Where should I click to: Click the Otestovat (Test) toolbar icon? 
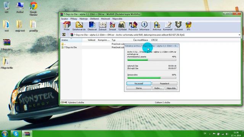point(92,26)
